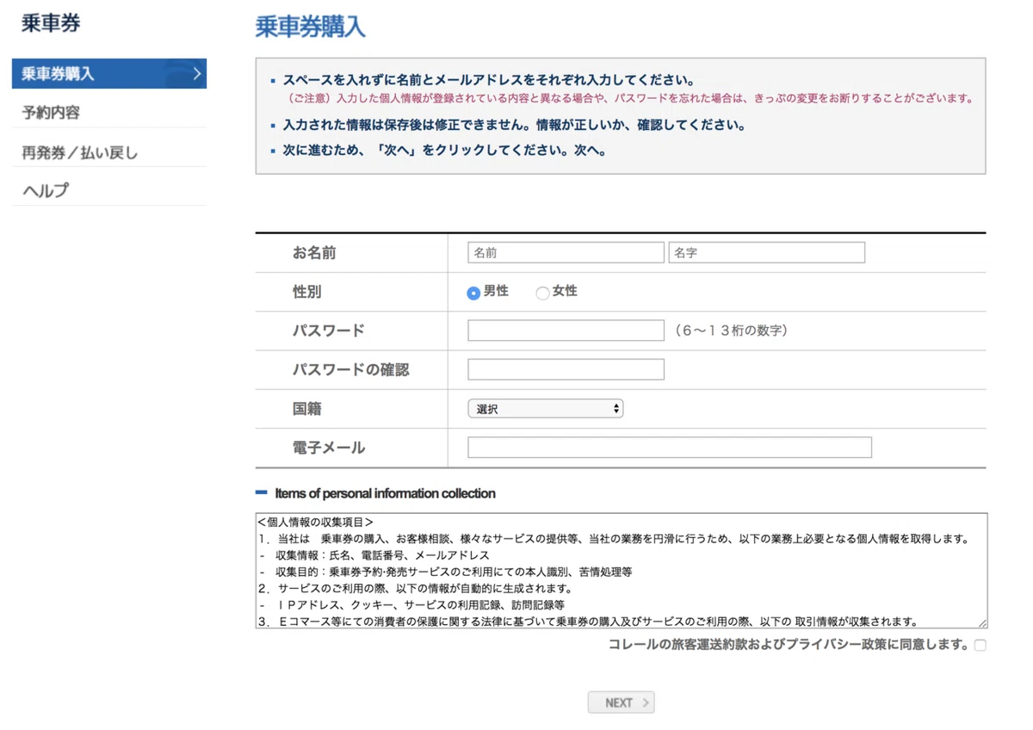Click the chevron arrow on 乗車券購入 menu

click(x=197, y=74)
